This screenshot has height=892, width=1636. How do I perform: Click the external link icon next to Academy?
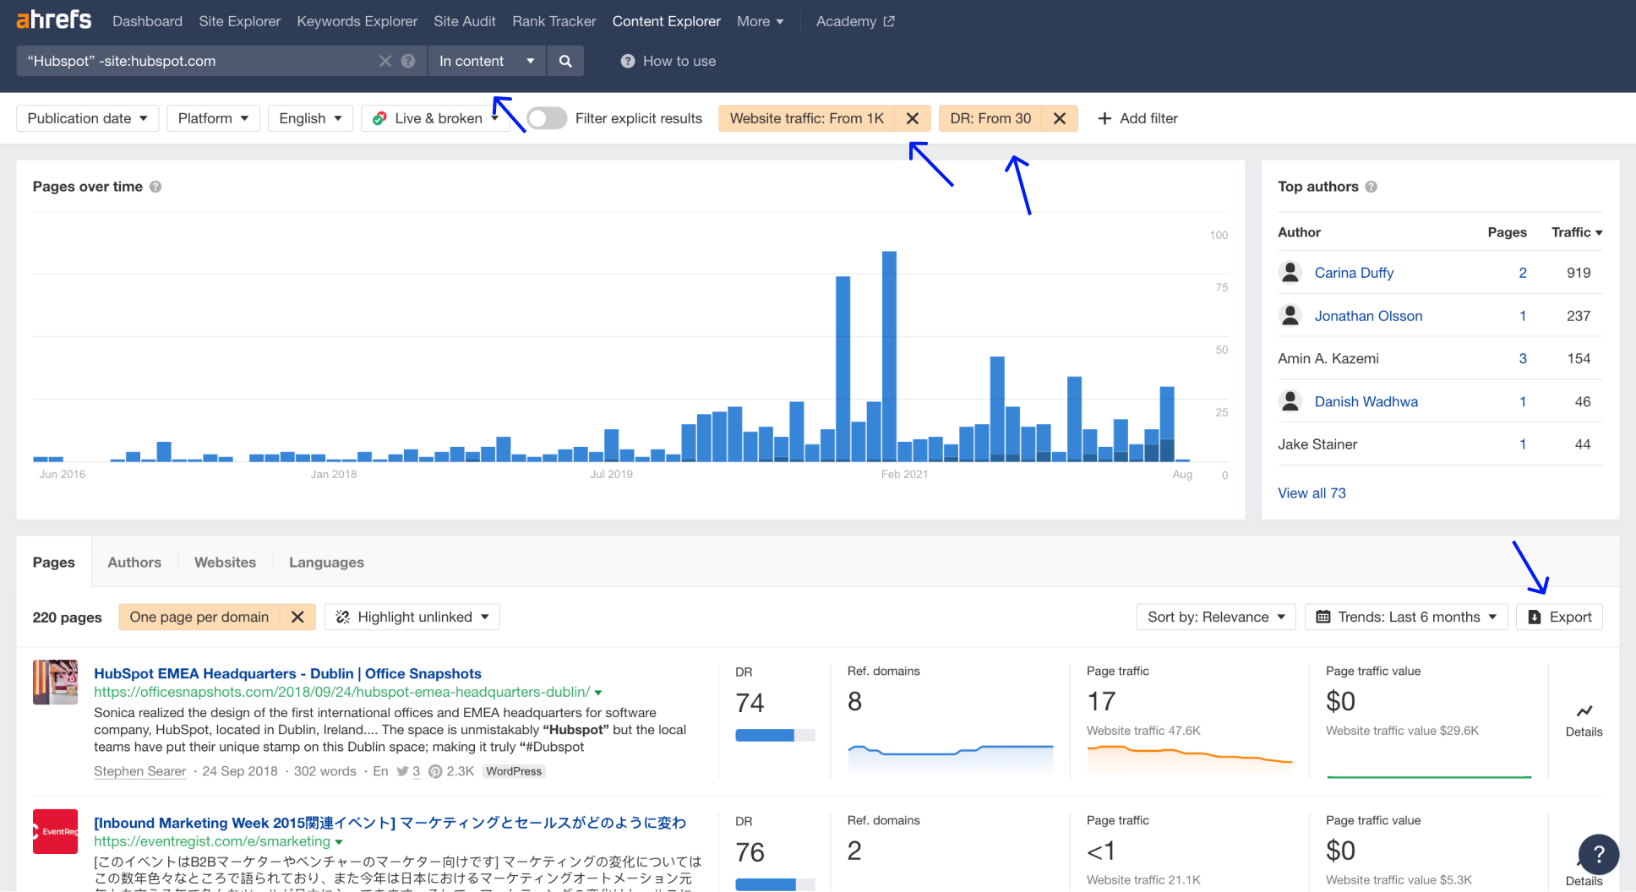(889, 21)
